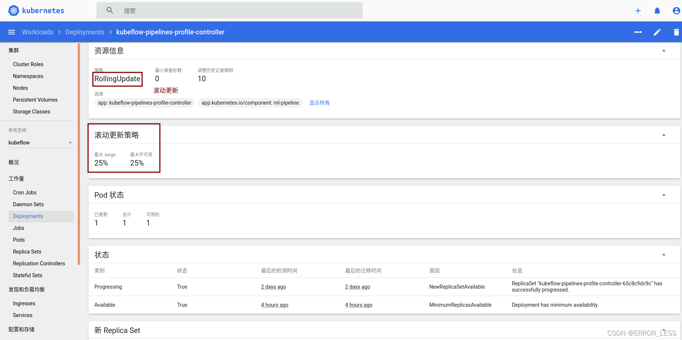Open Stateful Sets in the sidebar
Screen dimensions: 682x340
click(x=27, y=275)
